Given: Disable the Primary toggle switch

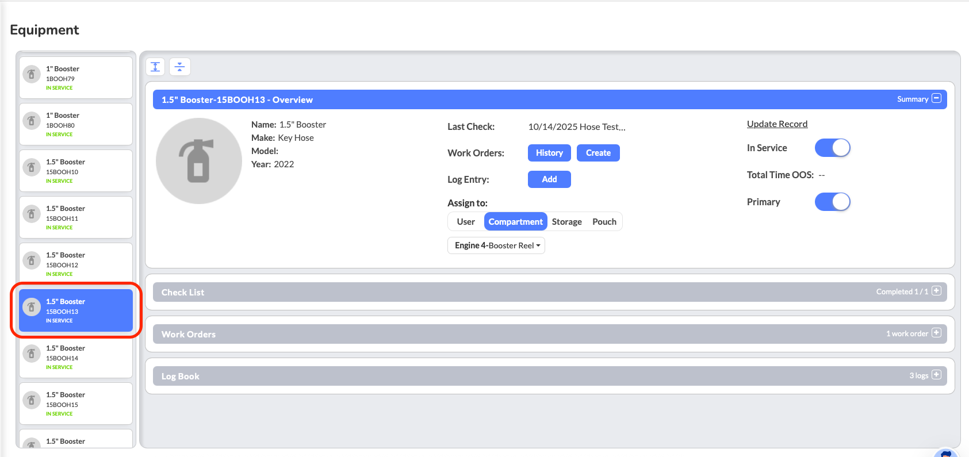Looking at the screenshot, I should point(832,202).
